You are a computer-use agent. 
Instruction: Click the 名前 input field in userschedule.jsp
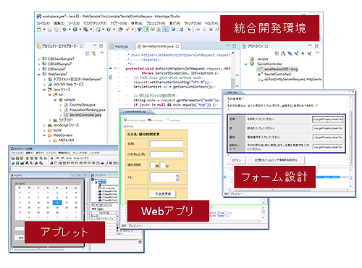coord(167,144)
